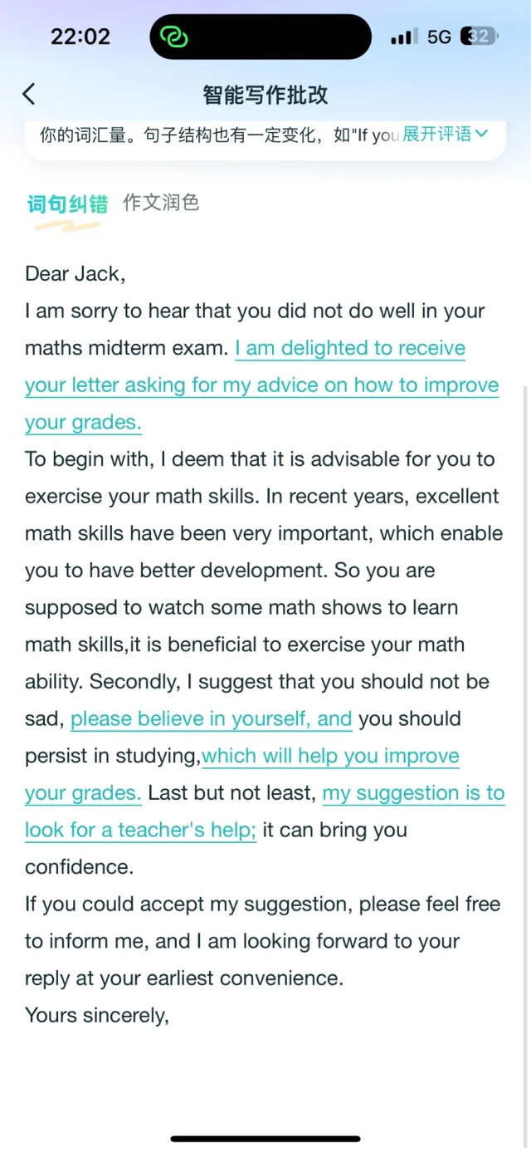Viewport: 531px width, 1152px height.
Task: Tap underlined "look for a teacher's help;"
Action: [140, 830]
